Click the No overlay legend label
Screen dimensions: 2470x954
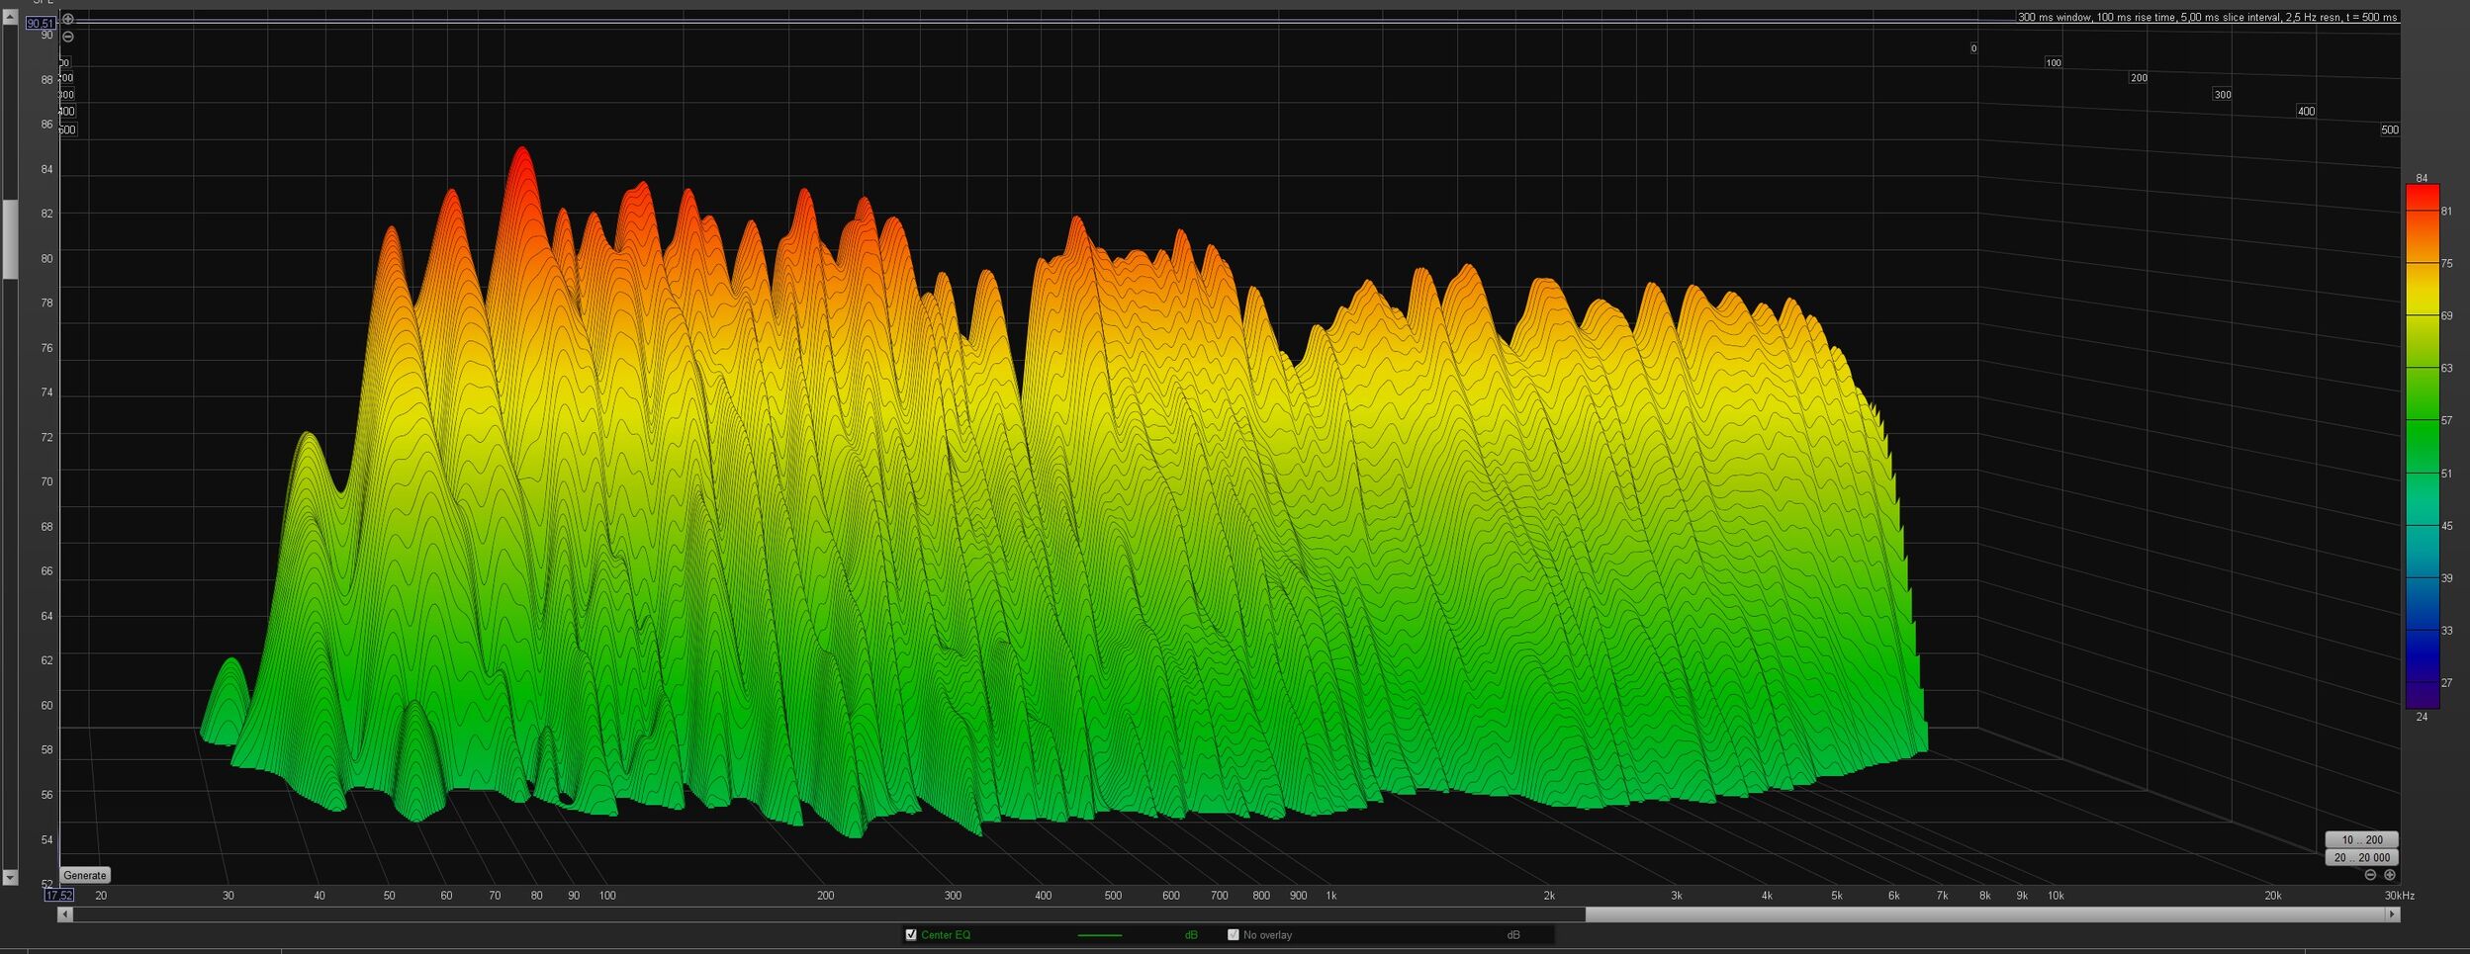[x=1267, y=935]
